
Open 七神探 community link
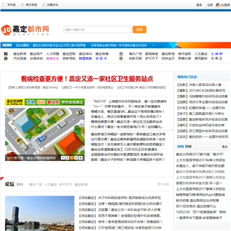pyautogui.click(x=217, y=54)
